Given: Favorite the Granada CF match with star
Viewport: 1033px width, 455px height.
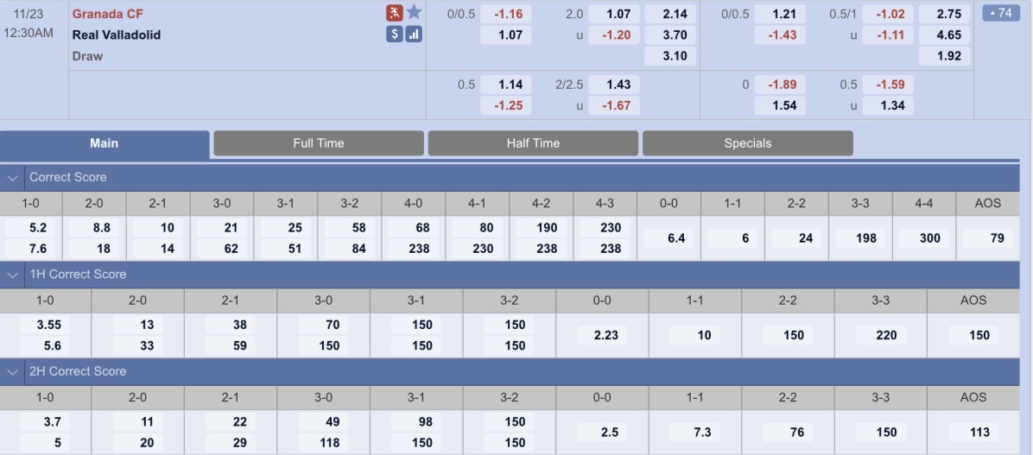Looking at the screenshot, I should click(x=414, y=12).
